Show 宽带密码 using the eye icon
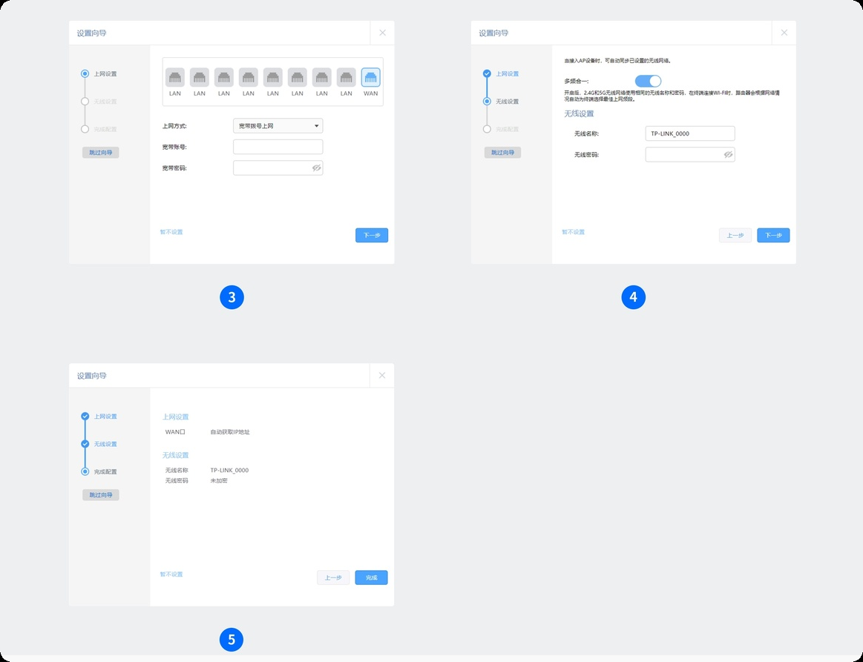 tap(316, 168)
